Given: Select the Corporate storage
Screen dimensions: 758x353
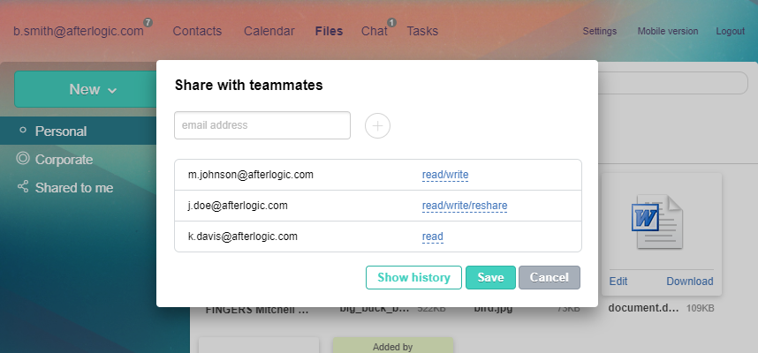Looking at the screenshot, I should tap(64, 160).
